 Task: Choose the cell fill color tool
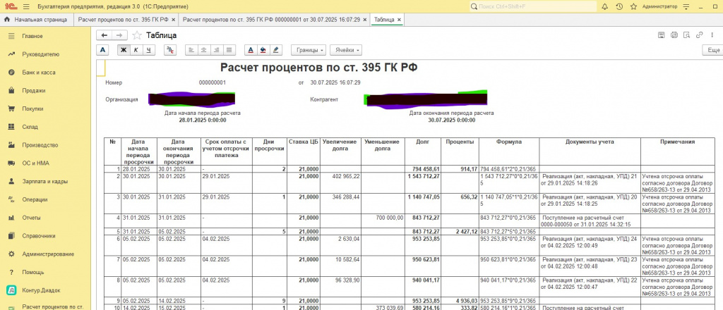(263, 50)
